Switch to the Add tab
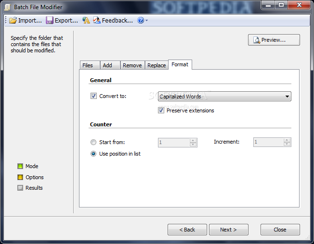Screen dimensions: 314x244 (110, 65)
